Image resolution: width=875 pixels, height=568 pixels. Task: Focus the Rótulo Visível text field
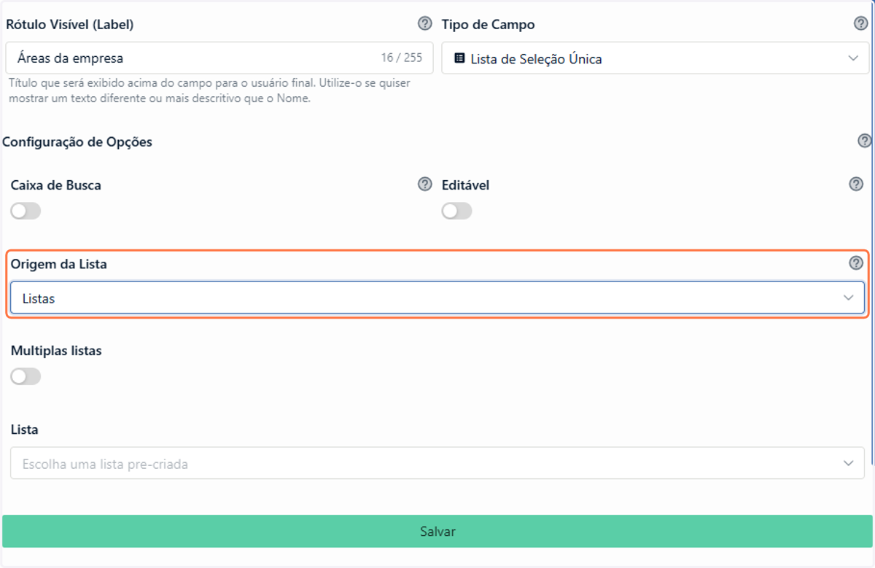pos(219,58)
